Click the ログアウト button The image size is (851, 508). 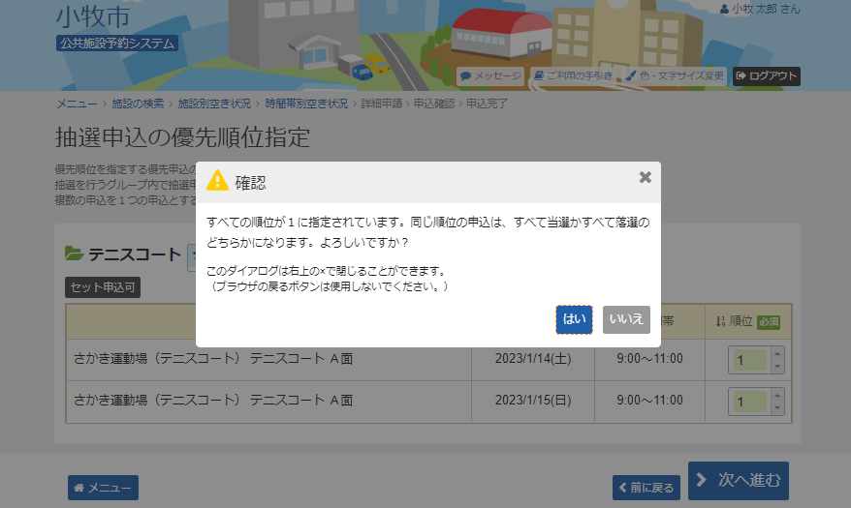pos(767,75)
